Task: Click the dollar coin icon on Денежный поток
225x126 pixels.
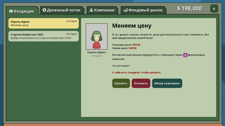Action: point(44,10)
